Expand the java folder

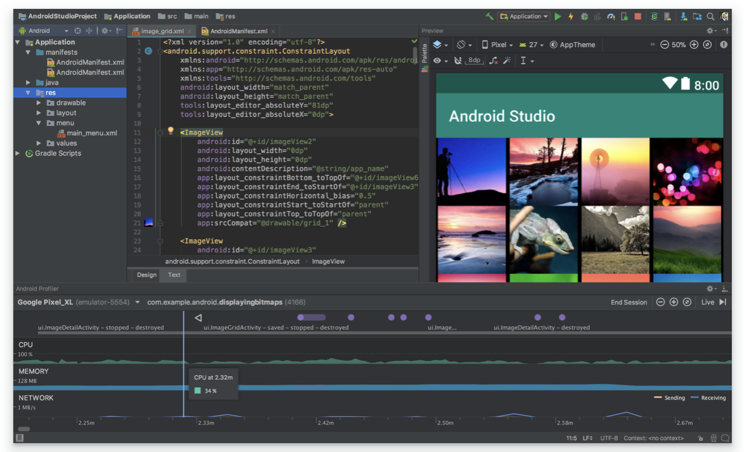tap(28, 83)
